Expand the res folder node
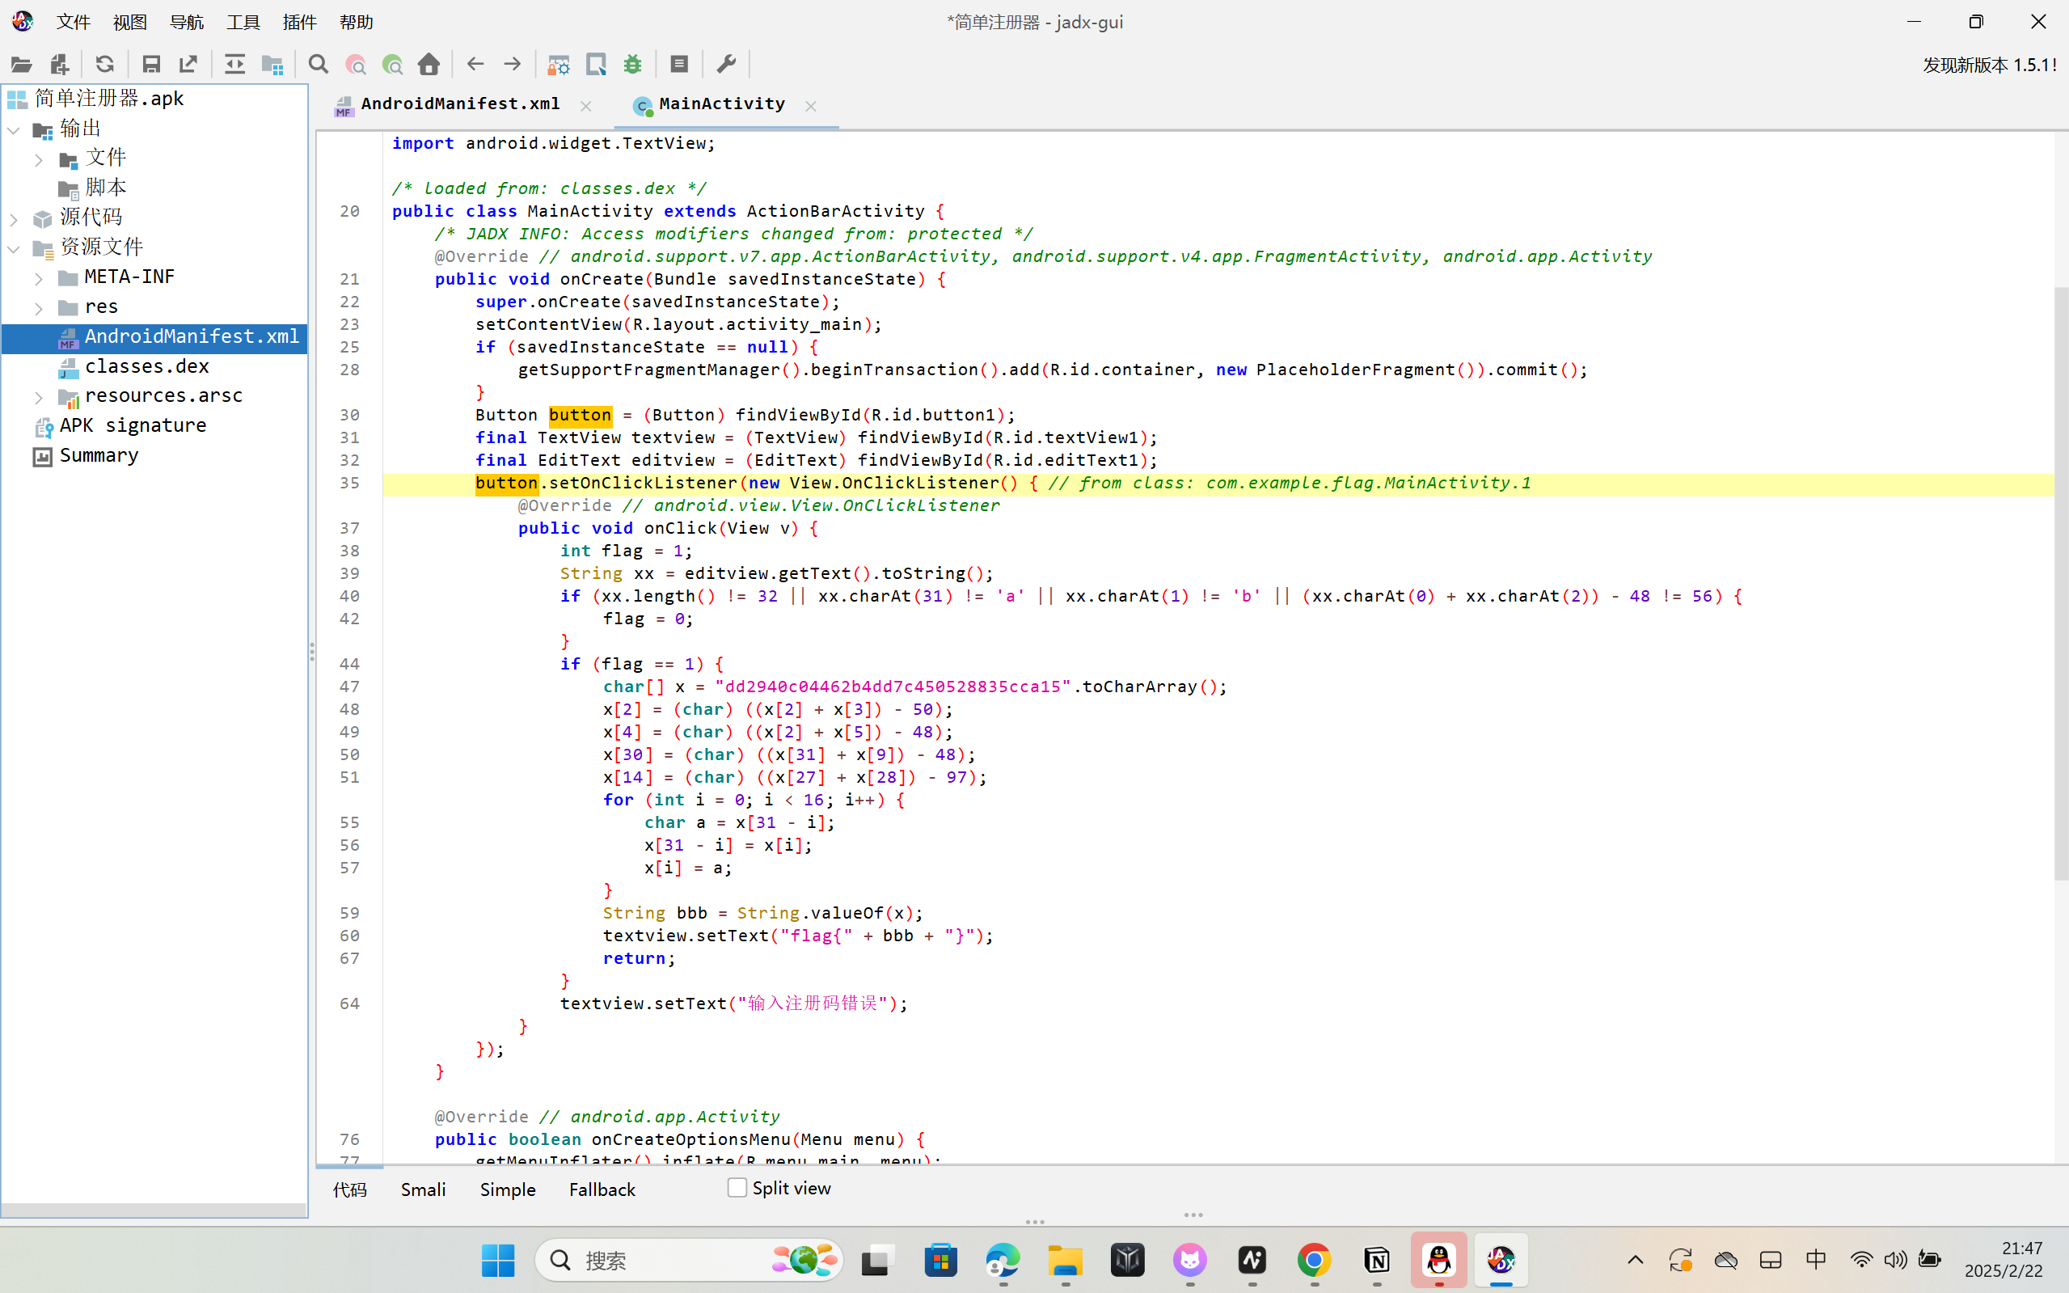 (39, 308)
